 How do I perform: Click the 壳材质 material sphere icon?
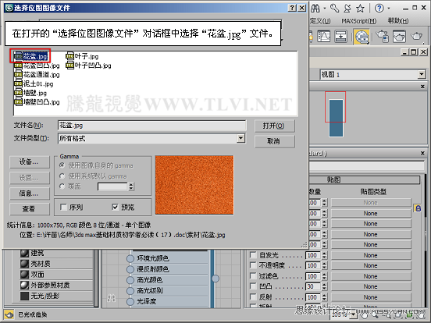click(24, 264)
